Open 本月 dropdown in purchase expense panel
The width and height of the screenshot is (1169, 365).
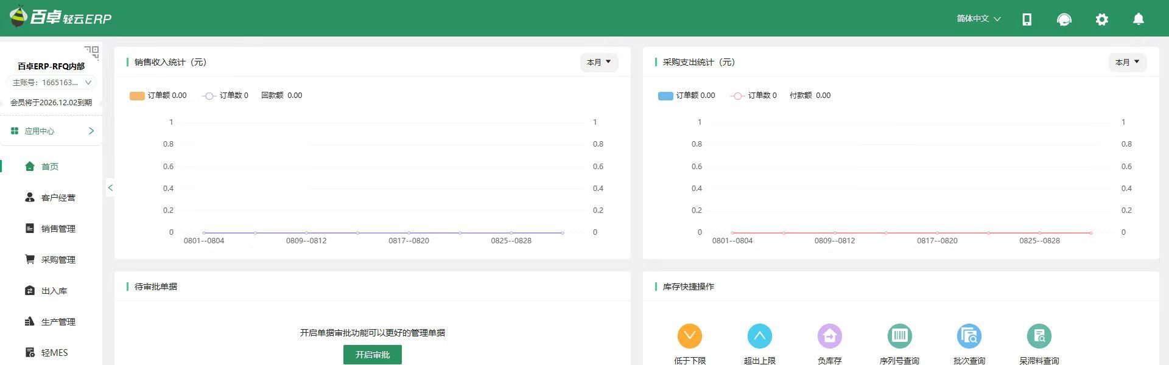pyautogui.click(x=1127, y=62)
